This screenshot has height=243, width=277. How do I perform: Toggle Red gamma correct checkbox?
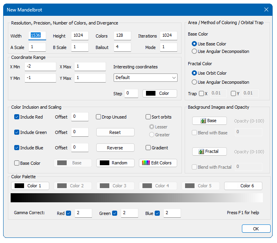point(69,213)
